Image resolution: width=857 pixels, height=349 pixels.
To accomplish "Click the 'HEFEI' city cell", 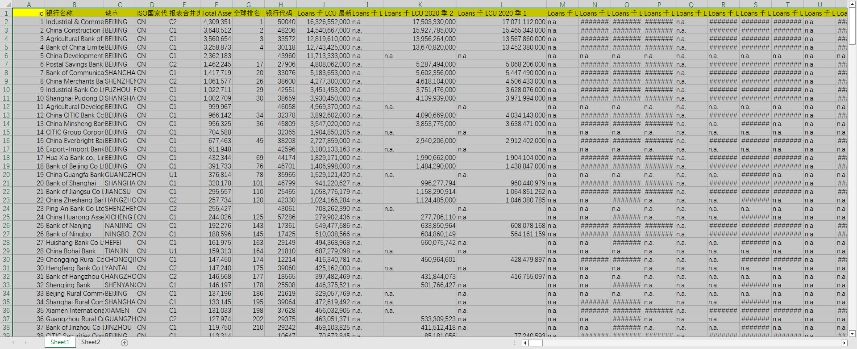I will point(120,242).
